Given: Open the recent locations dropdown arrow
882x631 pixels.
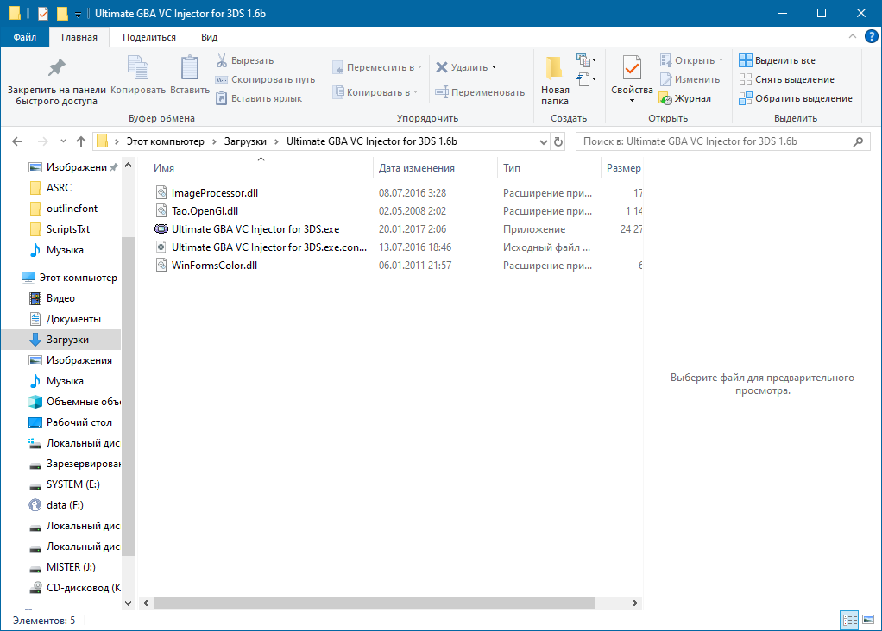Looking at the screenshot, I should point(63,141).
